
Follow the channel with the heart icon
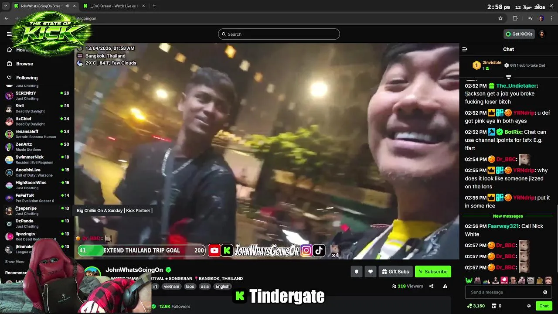[x=370, y=272]
